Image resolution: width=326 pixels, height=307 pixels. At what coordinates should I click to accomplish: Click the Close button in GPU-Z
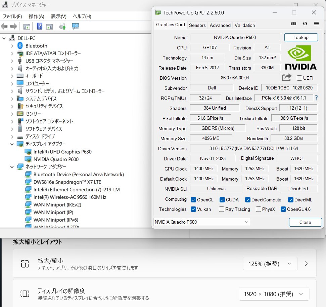point(305,222)
